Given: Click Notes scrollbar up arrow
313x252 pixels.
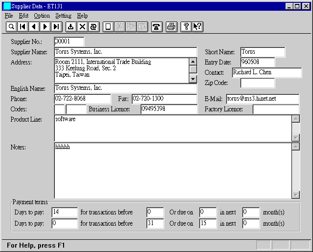Looking at the screenshot, I should [x=295, y=147].
